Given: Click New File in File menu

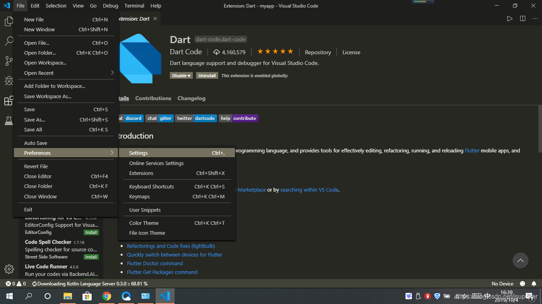Looking at the screenshot, I should click(x=66, y=19).
